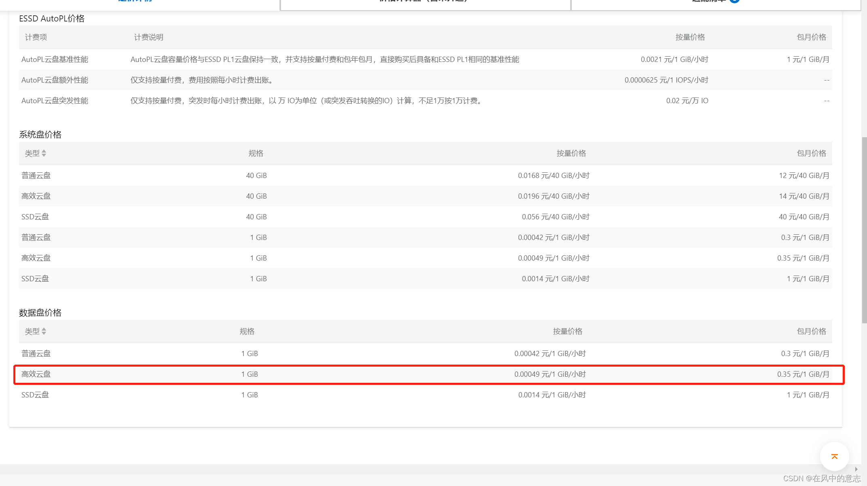Select 高效云盘 in the 40 GiB system disk row

click(36, 196)
